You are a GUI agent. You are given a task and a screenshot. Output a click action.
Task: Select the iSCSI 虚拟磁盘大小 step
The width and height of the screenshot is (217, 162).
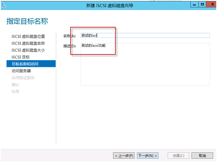(28, 50)
